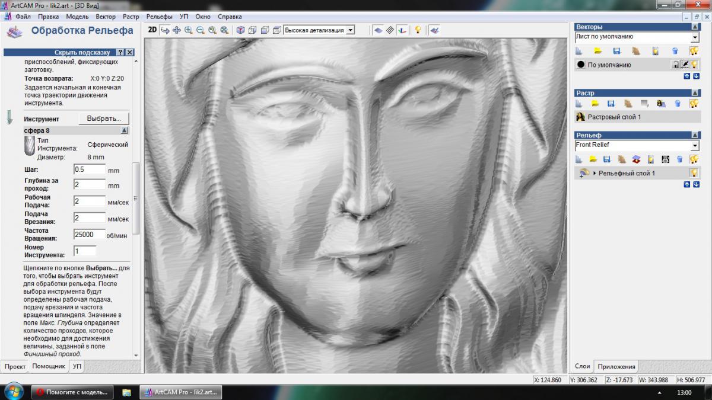Click 'Скрыть подсказку' to hide the hint

tap(82, 52)
